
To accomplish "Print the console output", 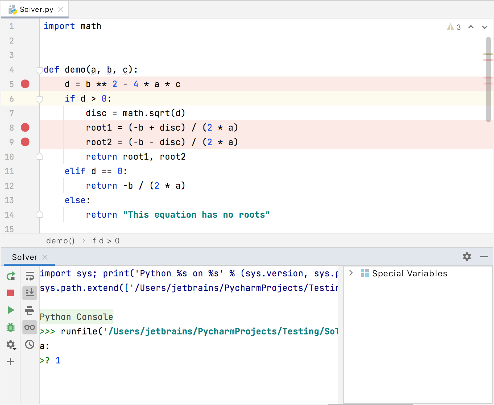I will tap(30, 310).
